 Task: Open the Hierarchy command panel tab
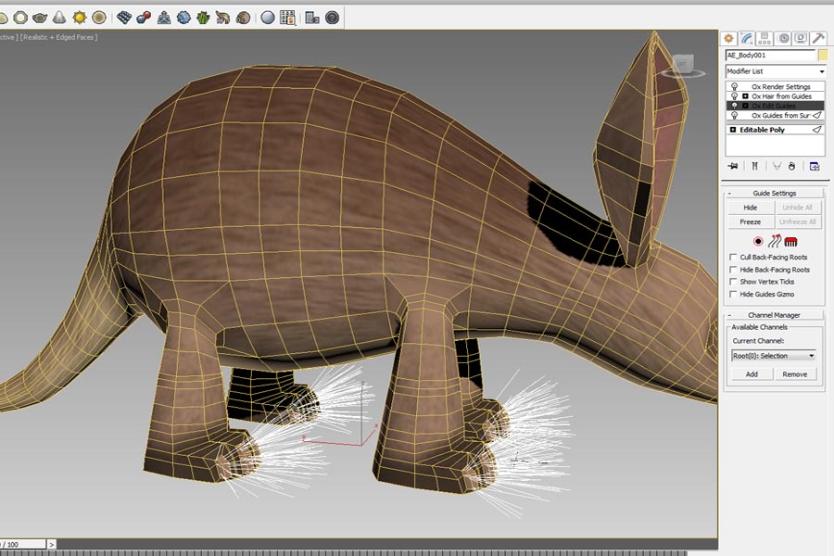click(764, 38)
